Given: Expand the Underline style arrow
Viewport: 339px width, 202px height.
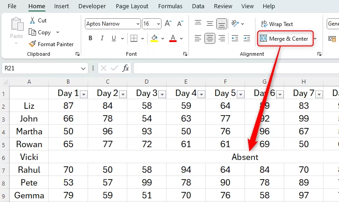Looking at the screenshot, I should pyautogui.click(x=122, y=38).
